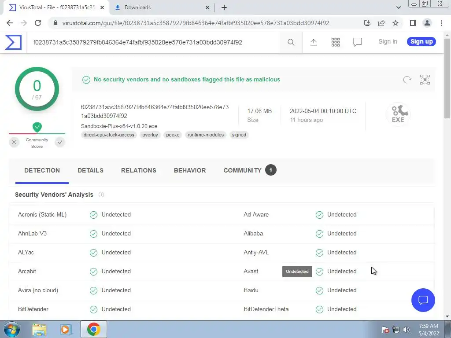Viewport: 451px width, 338px height.
Task: Open the tab search dropdown arrow
Action: point(398,7)
